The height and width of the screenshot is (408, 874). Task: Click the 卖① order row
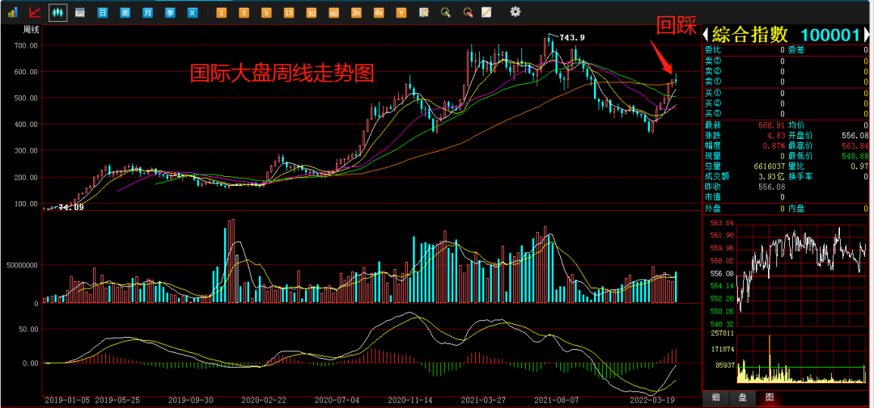tap(786, 82)
